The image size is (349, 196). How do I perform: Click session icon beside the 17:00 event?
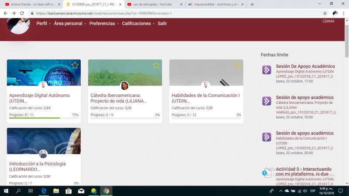267,70
